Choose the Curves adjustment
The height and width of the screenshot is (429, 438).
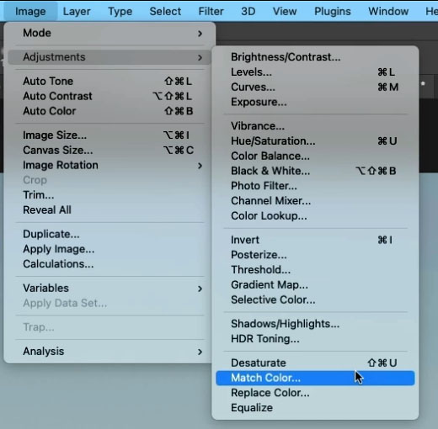pyautogui.click(x=315, y=87)
